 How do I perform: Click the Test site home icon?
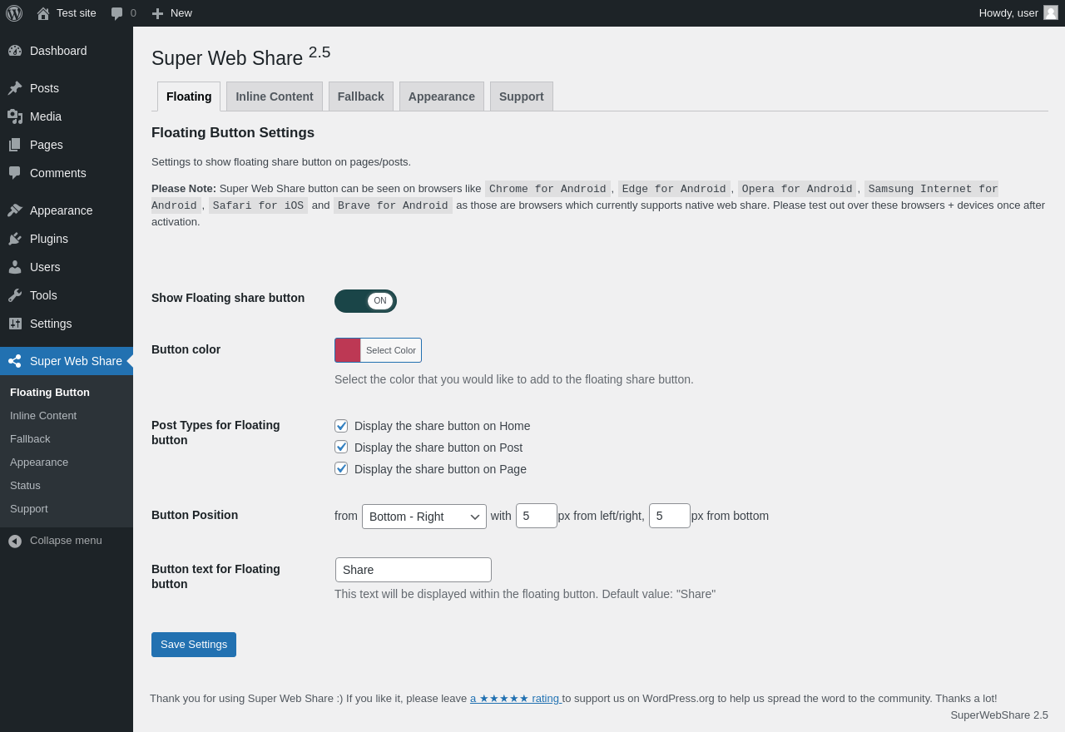pyautogui.click(x=43, y=13)
